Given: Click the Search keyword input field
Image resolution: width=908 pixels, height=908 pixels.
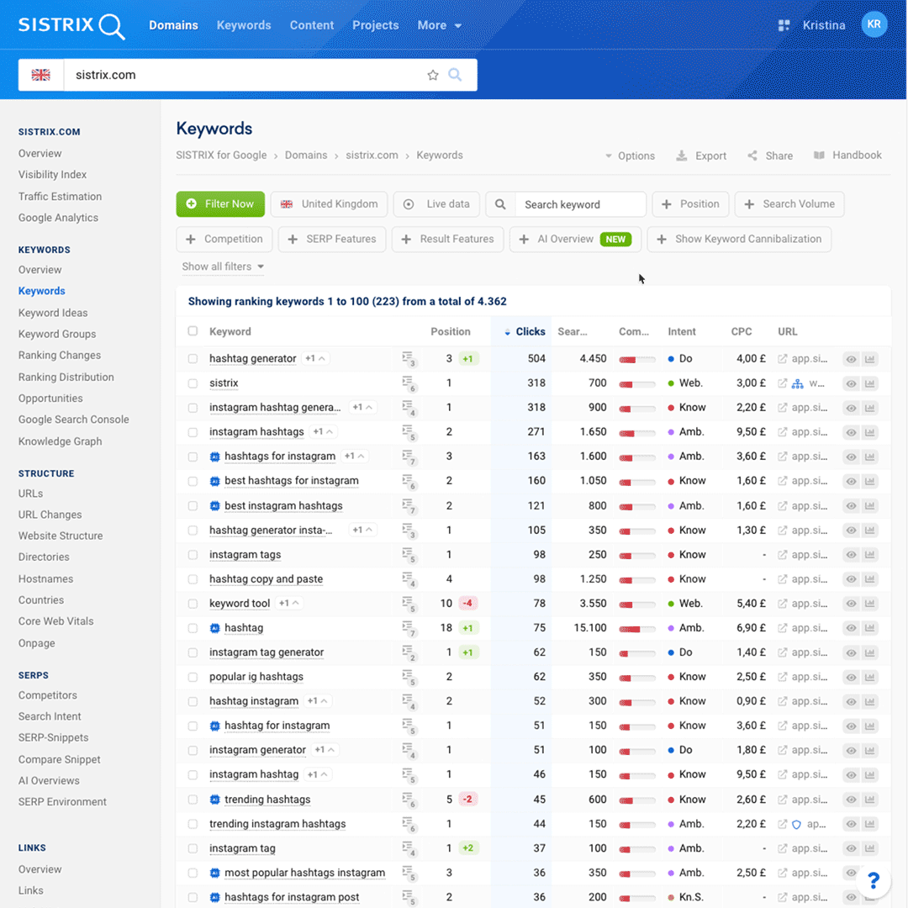Looking at the screenshot, I should click(580, 204).
